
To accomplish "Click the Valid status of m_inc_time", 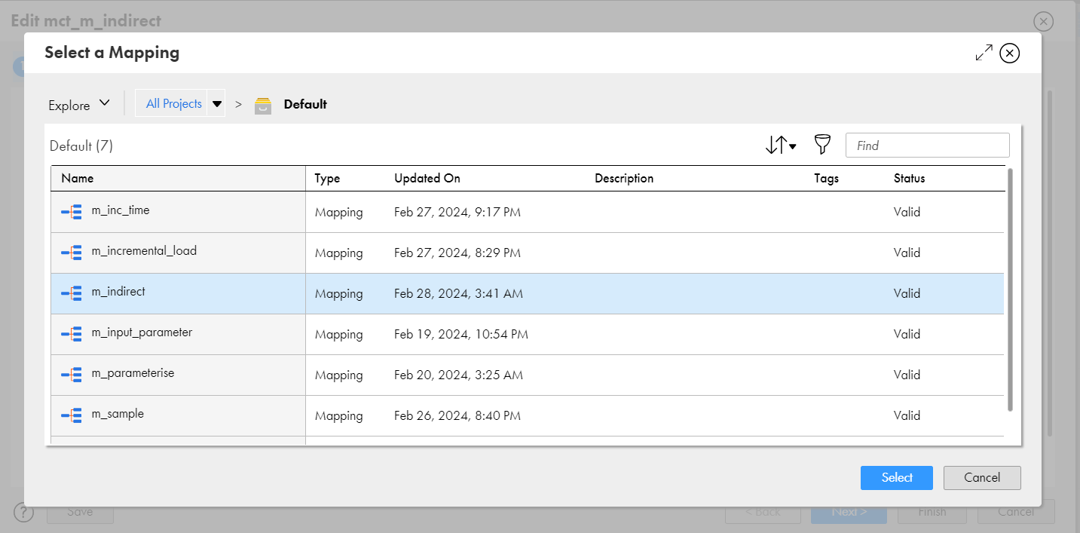I will (x=907, y=213).
